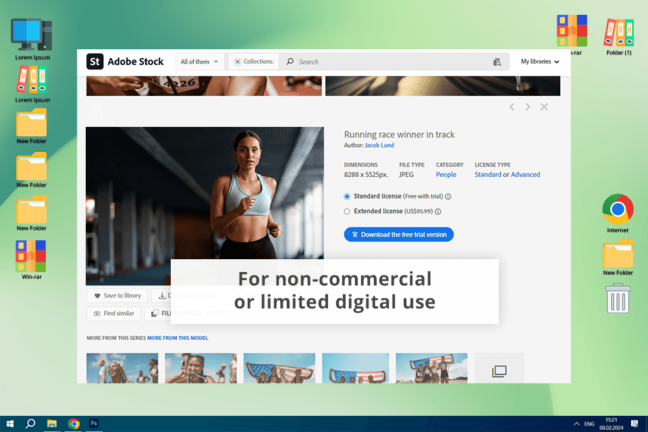Click the taskbar search icon
Image resolution: width=648 pixels, height=432 pixels.
coord(30,424)
